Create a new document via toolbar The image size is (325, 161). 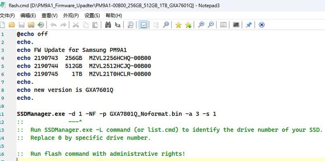2,25
